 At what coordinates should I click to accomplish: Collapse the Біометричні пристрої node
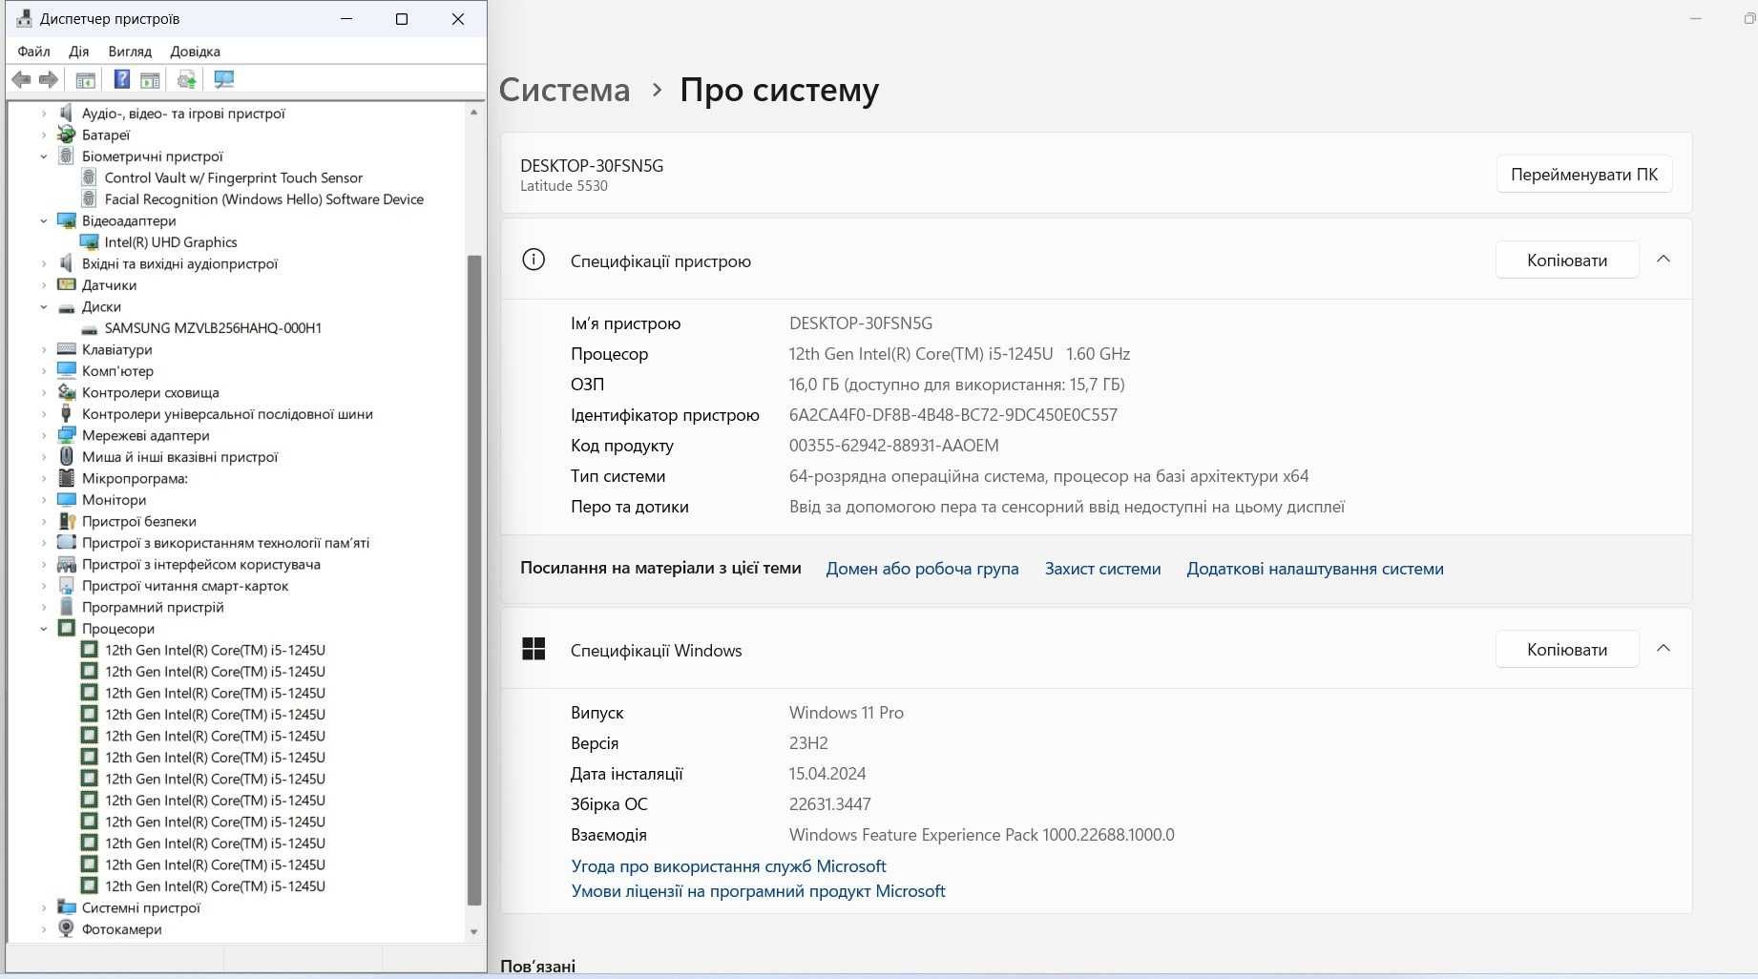(44, 156)
